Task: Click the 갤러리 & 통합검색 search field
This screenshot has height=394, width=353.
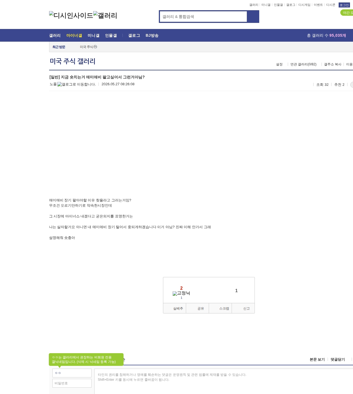Action: 203,17
